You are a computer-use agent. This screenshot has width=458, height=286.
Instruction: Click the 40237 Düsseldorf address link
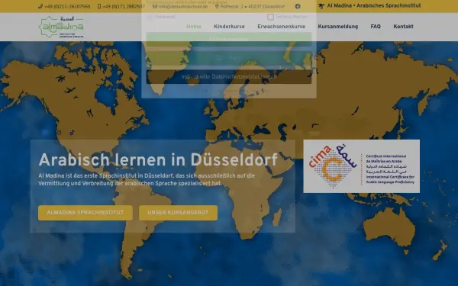[253, 6]
